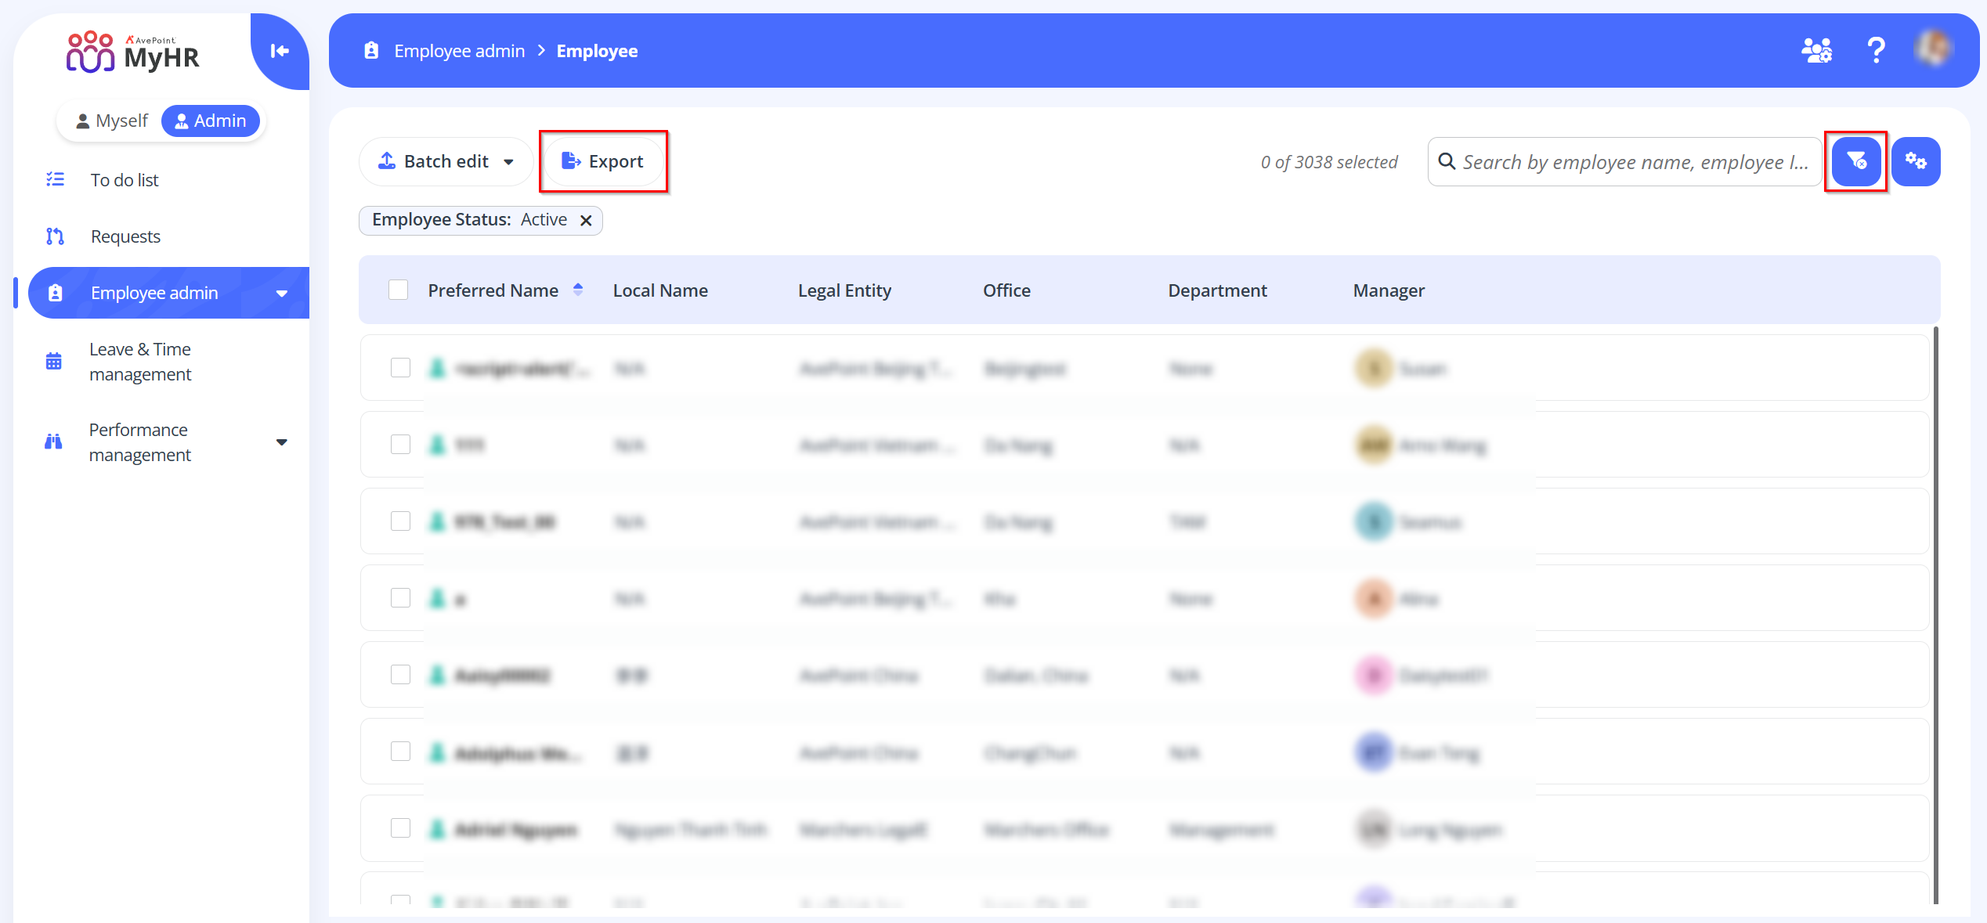
Task: Click the breadcrumb badge icon in header
Action: click(371, 50)
